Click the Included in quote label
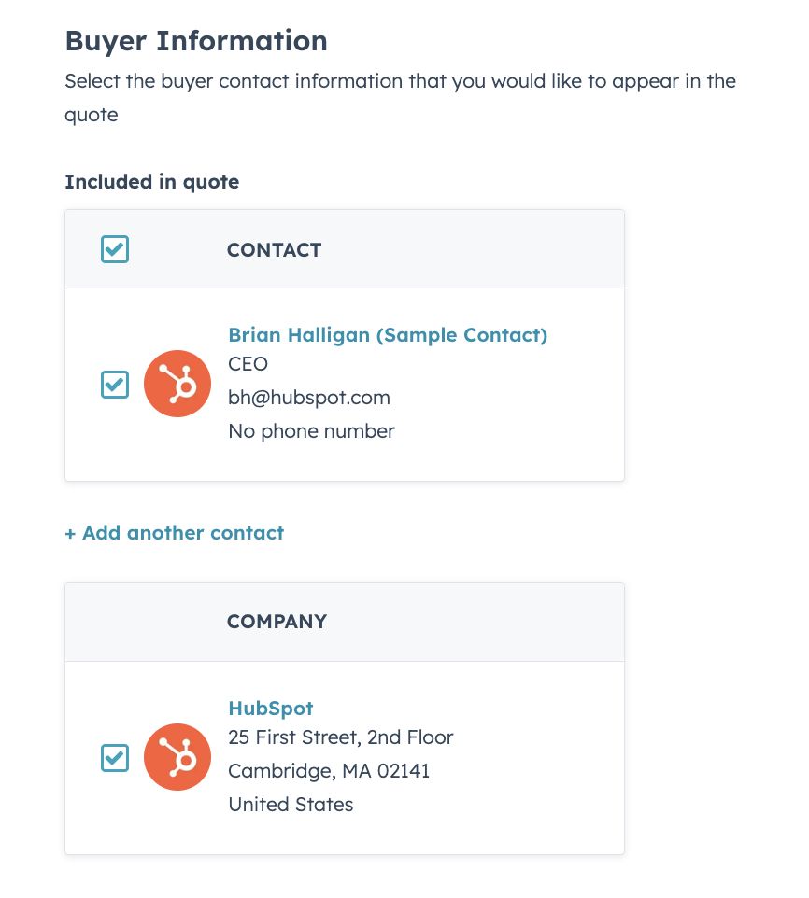The image size is (809, 898). pyautogui.click(x=152, y=182)
